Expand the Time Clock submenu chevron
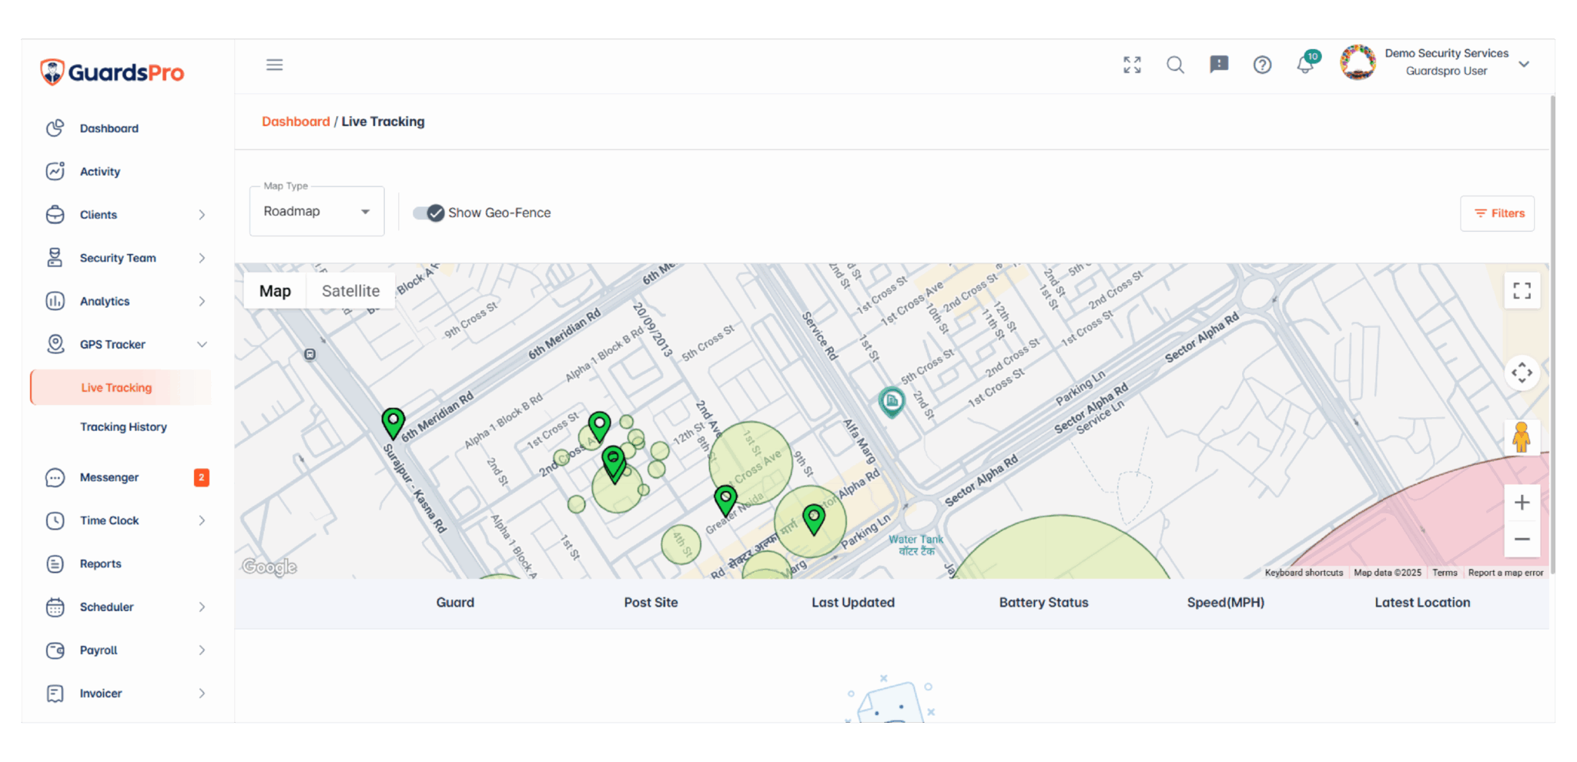The image size is (1577, 762). pyautogui.click(x=202, y=520)
